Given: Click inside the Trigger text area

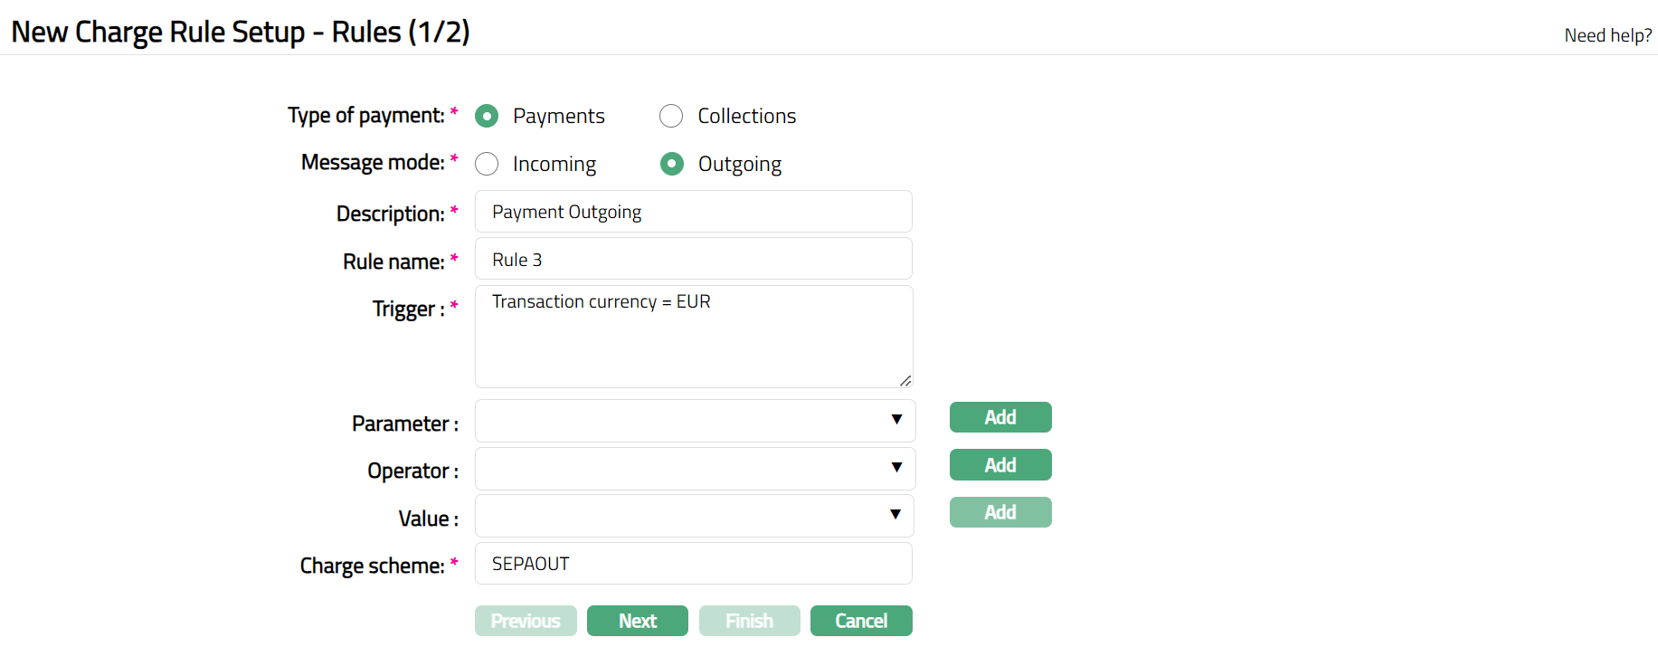Looking at the screenshot, I should pos(693,337).
